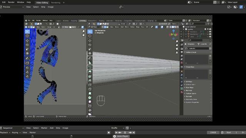Open the Help menu
246x138 pixels.
click(x=29, y=2)
